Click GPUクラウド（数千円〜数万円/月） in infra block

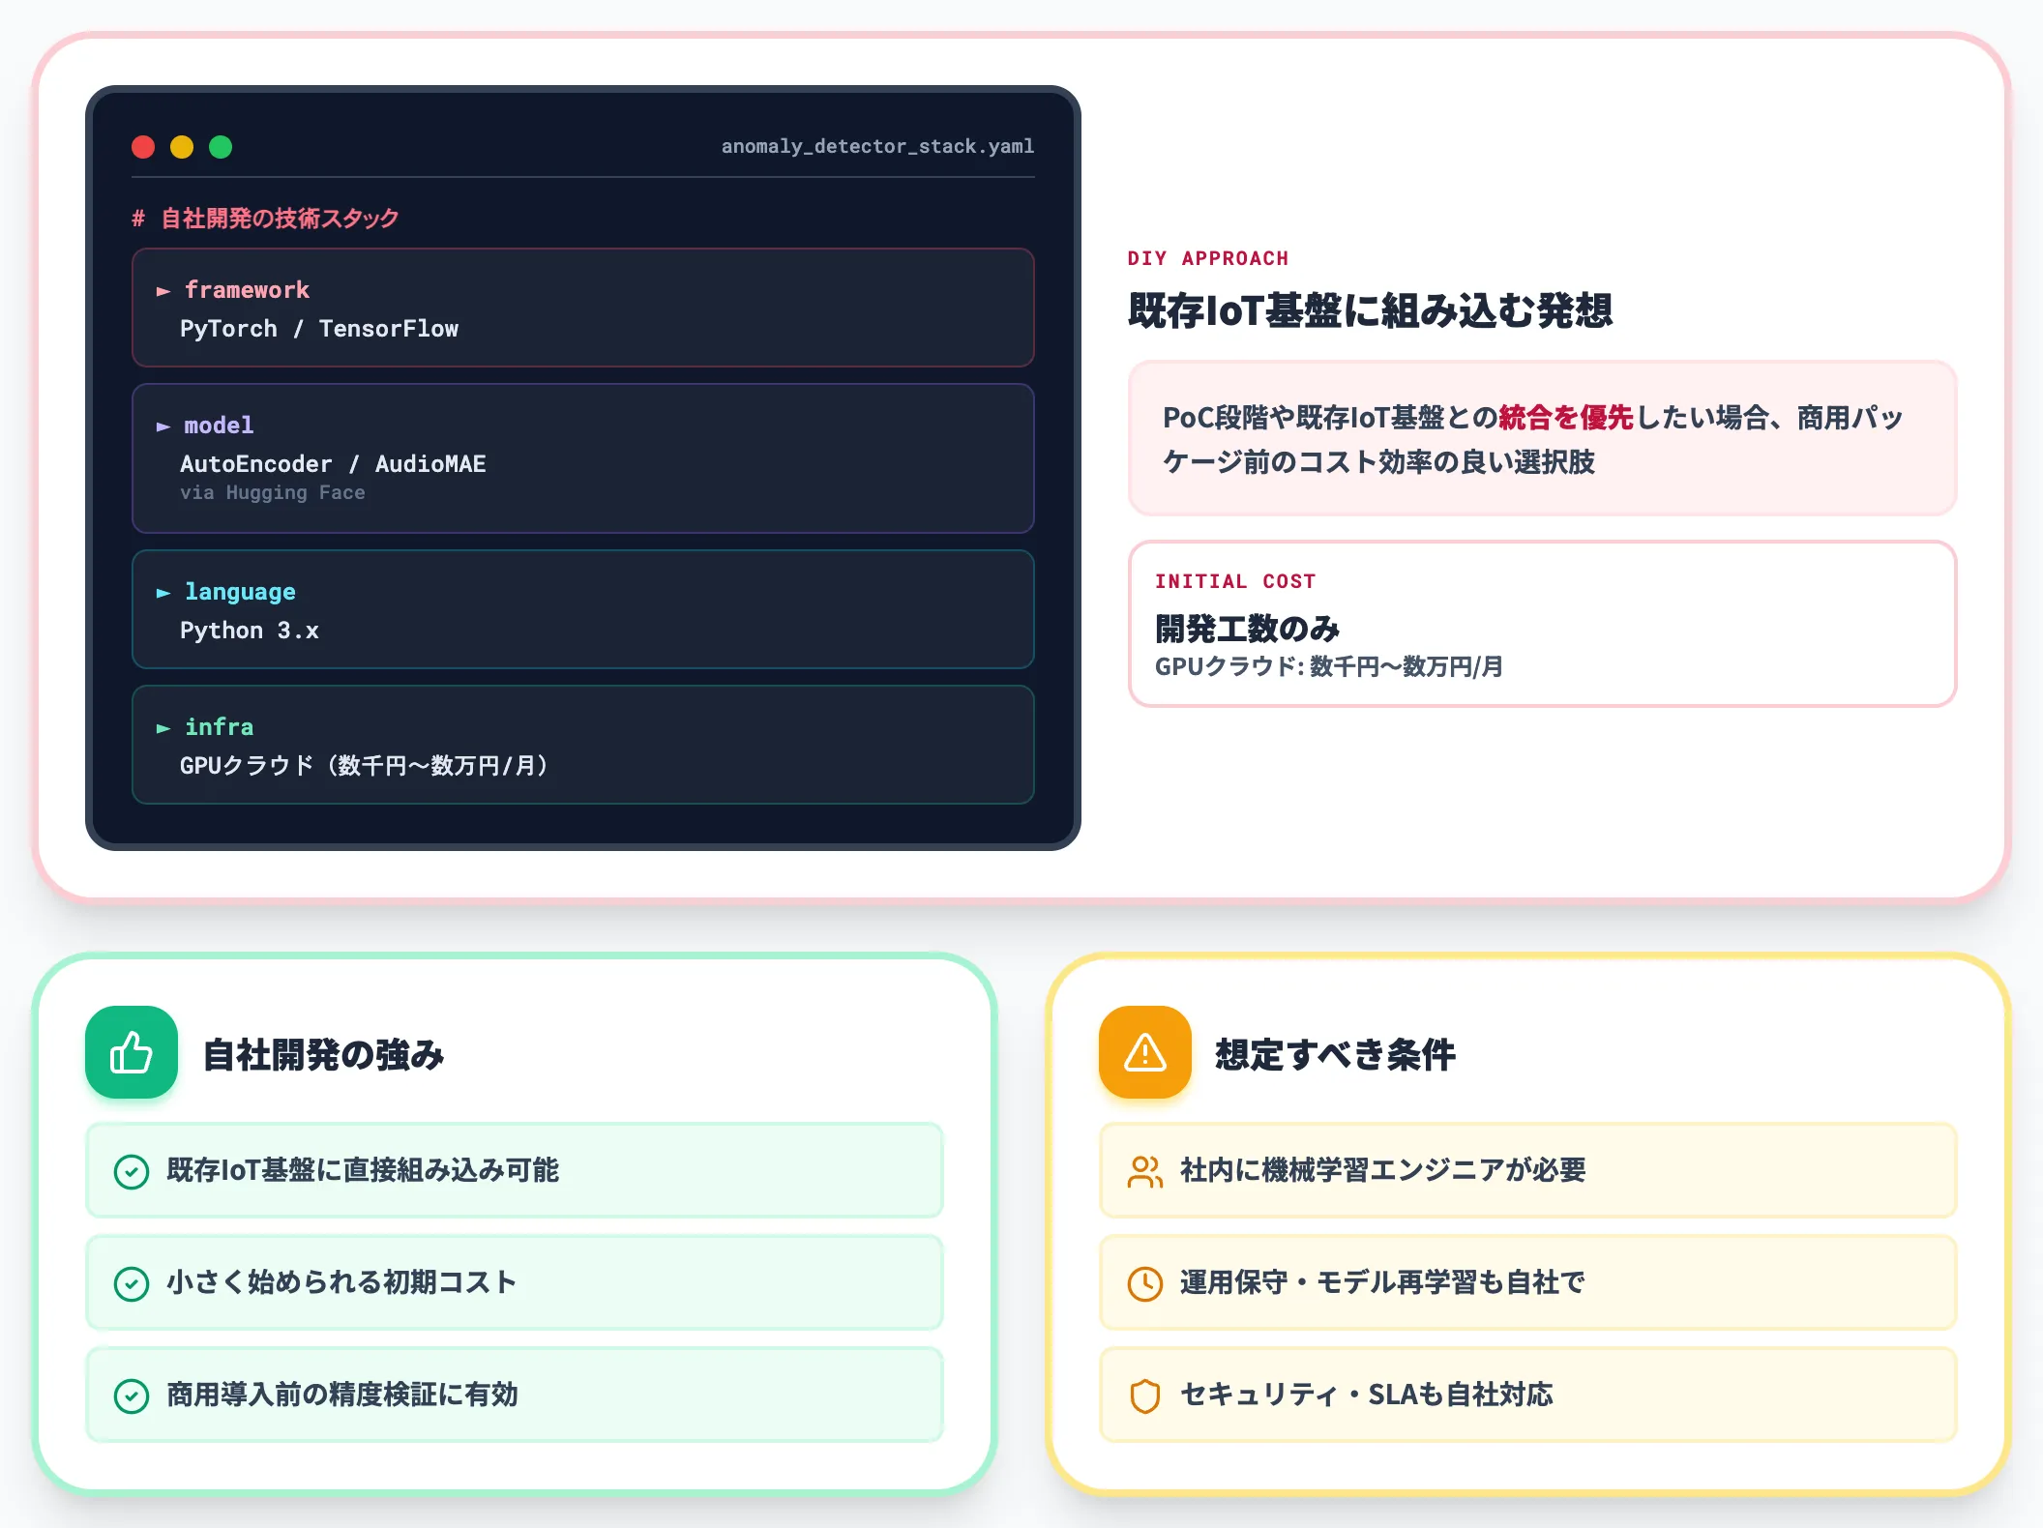(364, 766)
